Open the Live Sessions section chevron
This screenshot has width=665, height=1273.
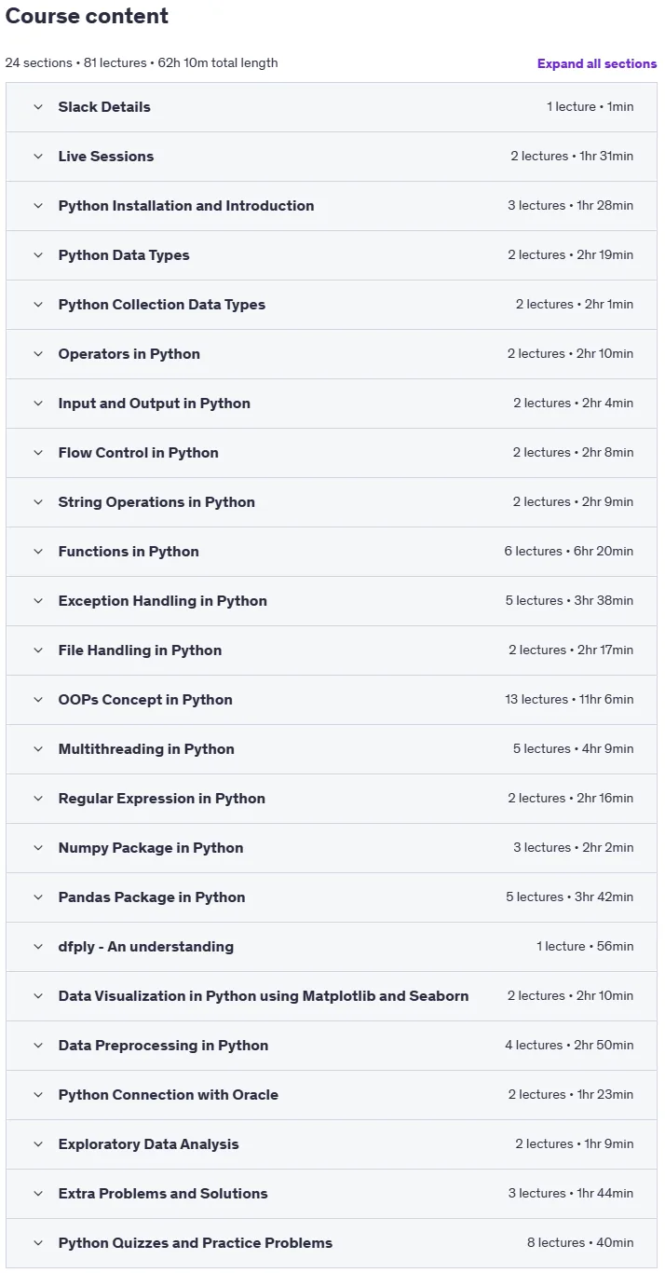point(38,157)
